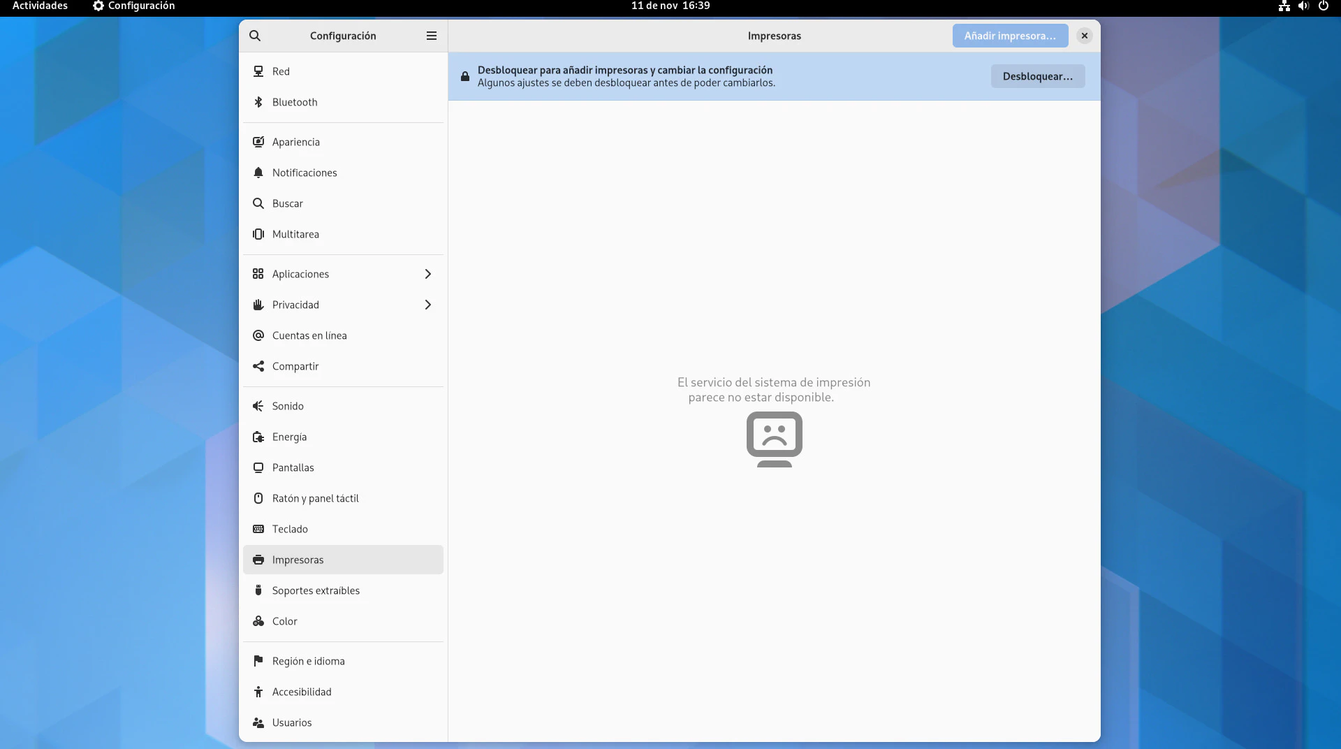Click the search magnifier icon in Configuración
This screenshot has width=1341, height=749.
tap(255, 36)
